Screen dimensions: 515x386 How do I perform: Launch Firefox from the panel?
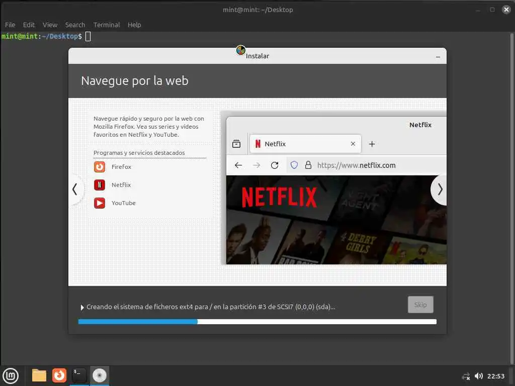click(59, 375)
